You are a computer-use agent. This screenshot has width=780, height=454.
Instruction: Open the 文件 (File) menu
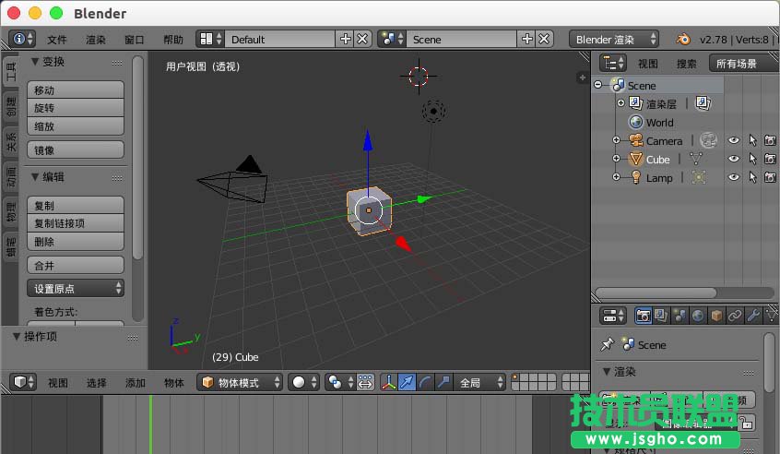click(x=57, y=40)
